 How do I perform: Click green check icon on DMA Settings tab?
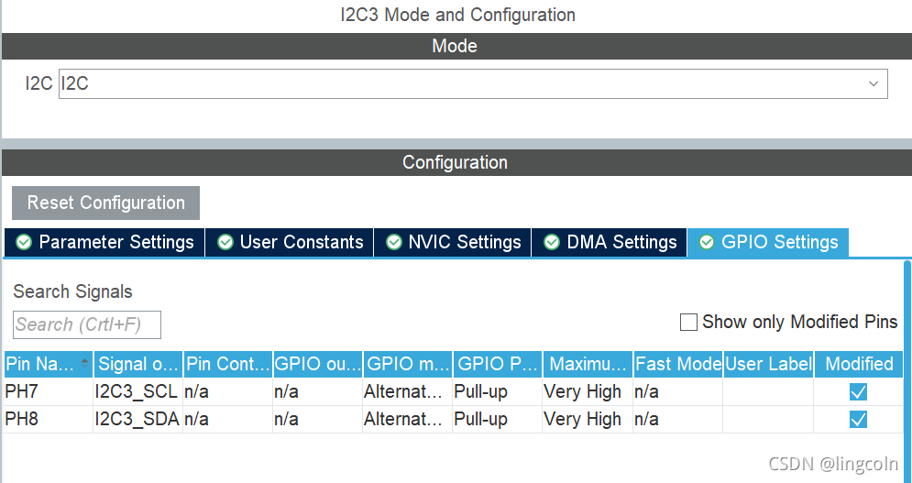(552, 242)
